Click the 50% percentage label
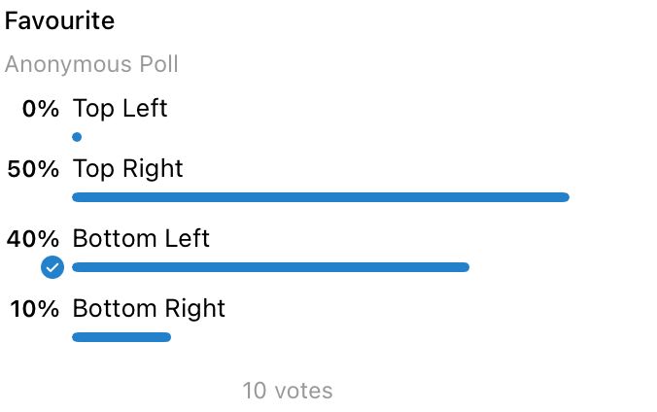The height and width of the screenshot is (412, 657). click(x=33, y=170)
